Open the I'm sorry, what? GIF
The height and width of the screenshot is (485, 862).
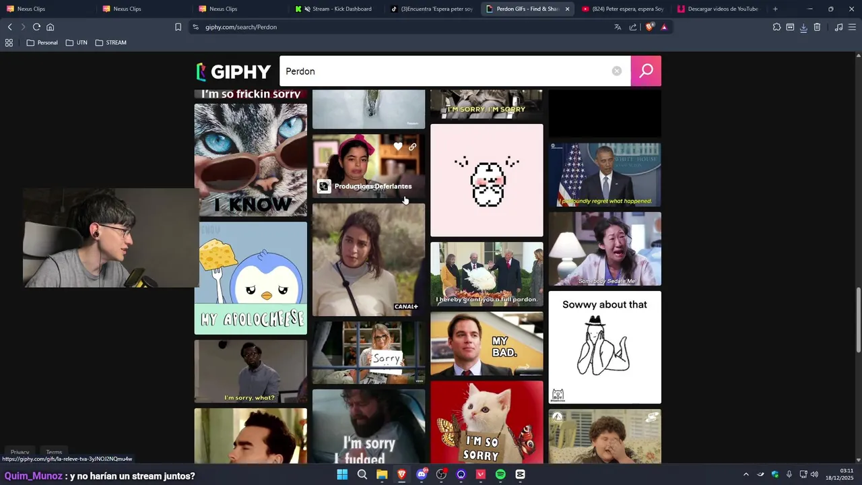(251, 371)
